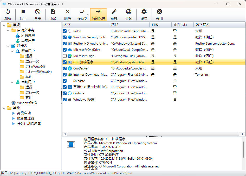This screenshot has height=176, width=246.
Task: Click the 英特尔 显卡控制中心 icon
Action: tap(70, 87)
